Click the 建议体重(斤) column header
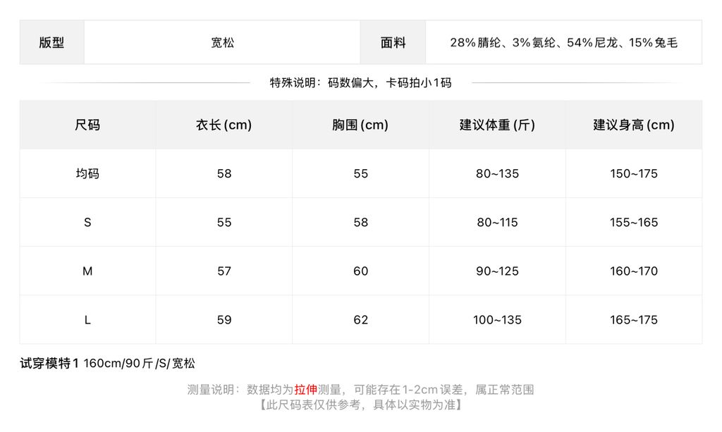 pos(497,125)
